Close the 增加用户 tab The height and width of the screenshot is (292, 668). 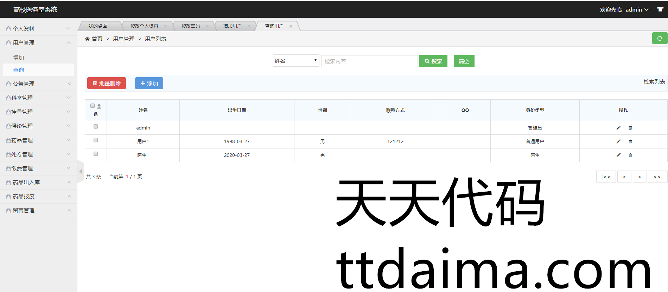pos(249,26)
